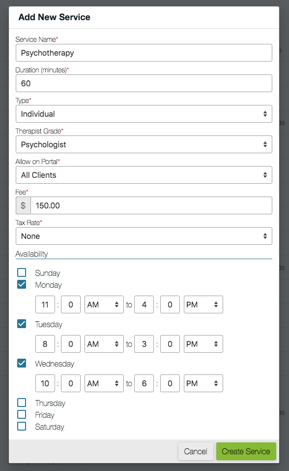Open the Type dropdown showing Individual
Viewport: 289px width, 471px height.
point(144,114)
